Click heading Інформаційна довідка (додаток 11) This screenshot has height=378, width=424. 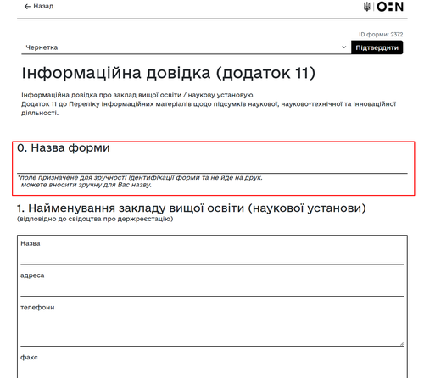169,73
